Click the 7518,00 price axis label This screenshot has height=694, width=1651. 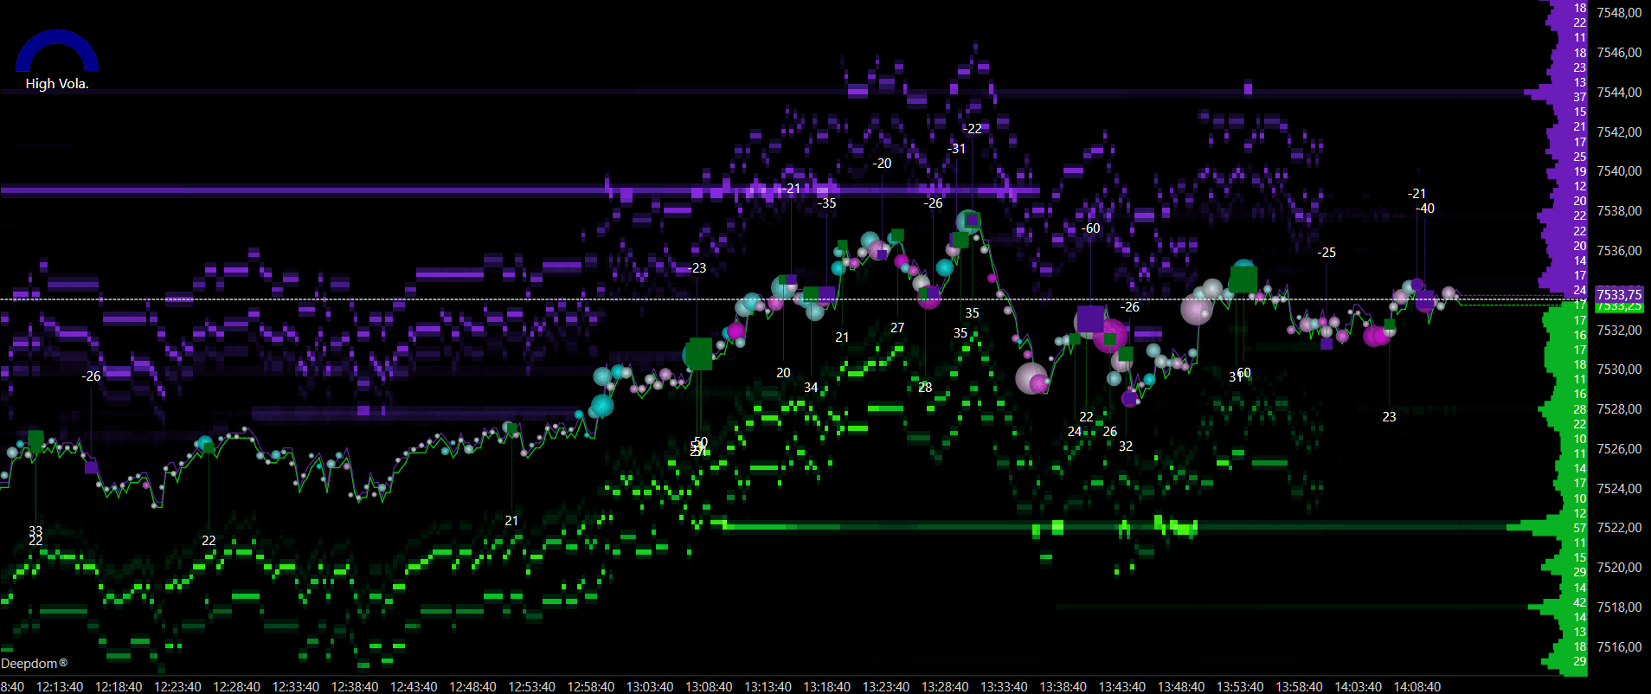(x=1619, y=607)
